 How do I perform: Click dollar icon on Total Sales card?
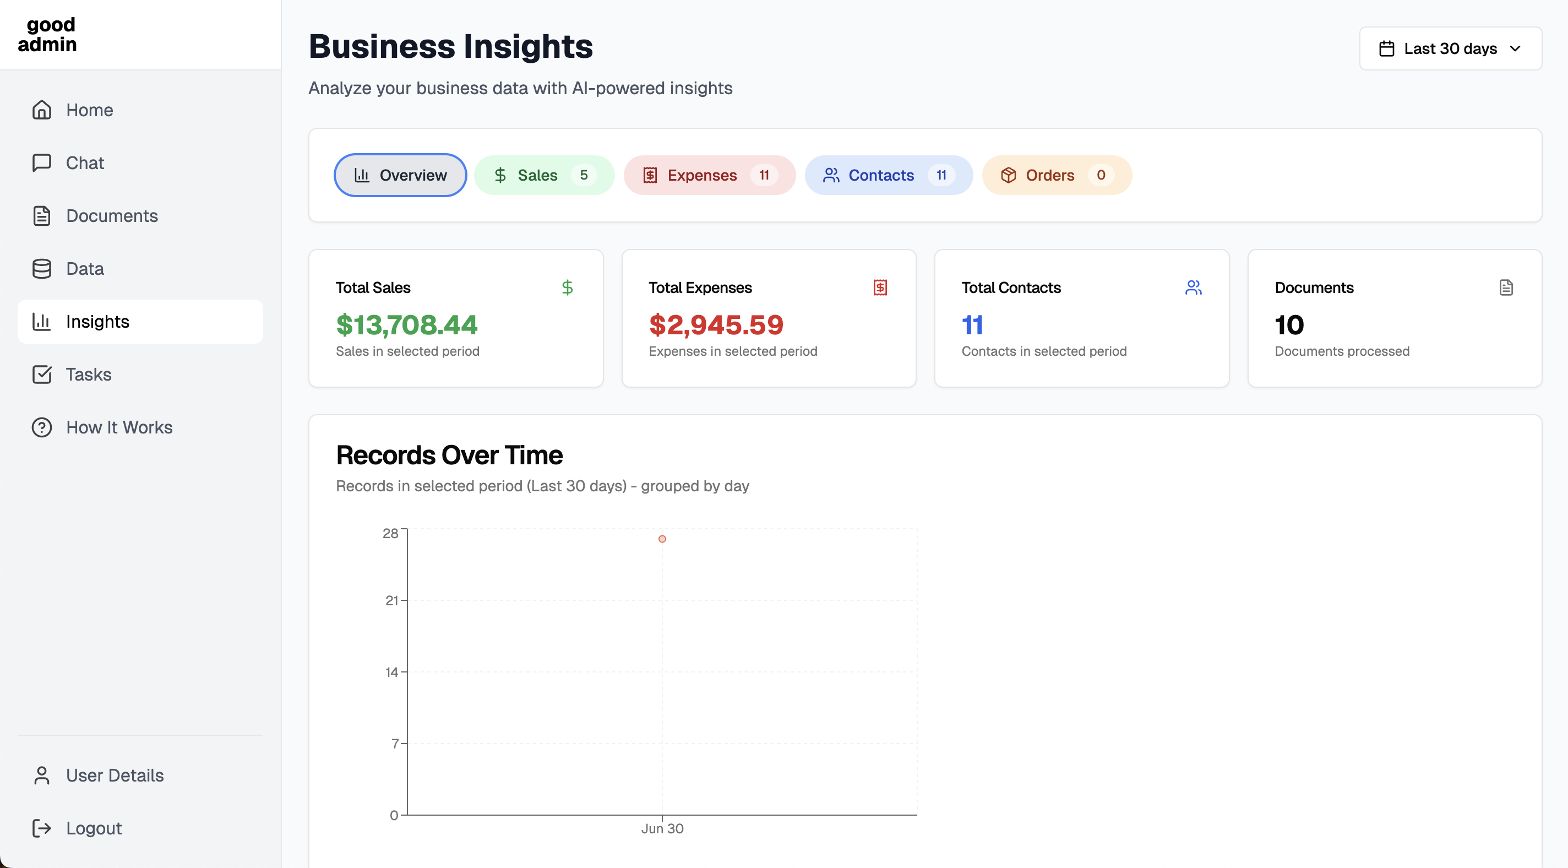567,287
